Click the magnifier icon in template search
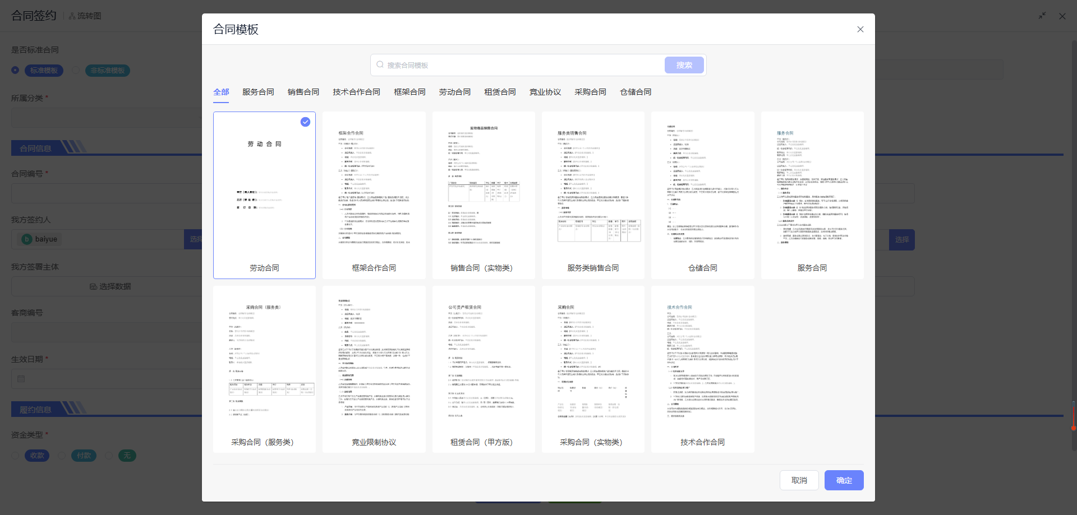This screenshot has width=1077, height=515. click(380, 65)
